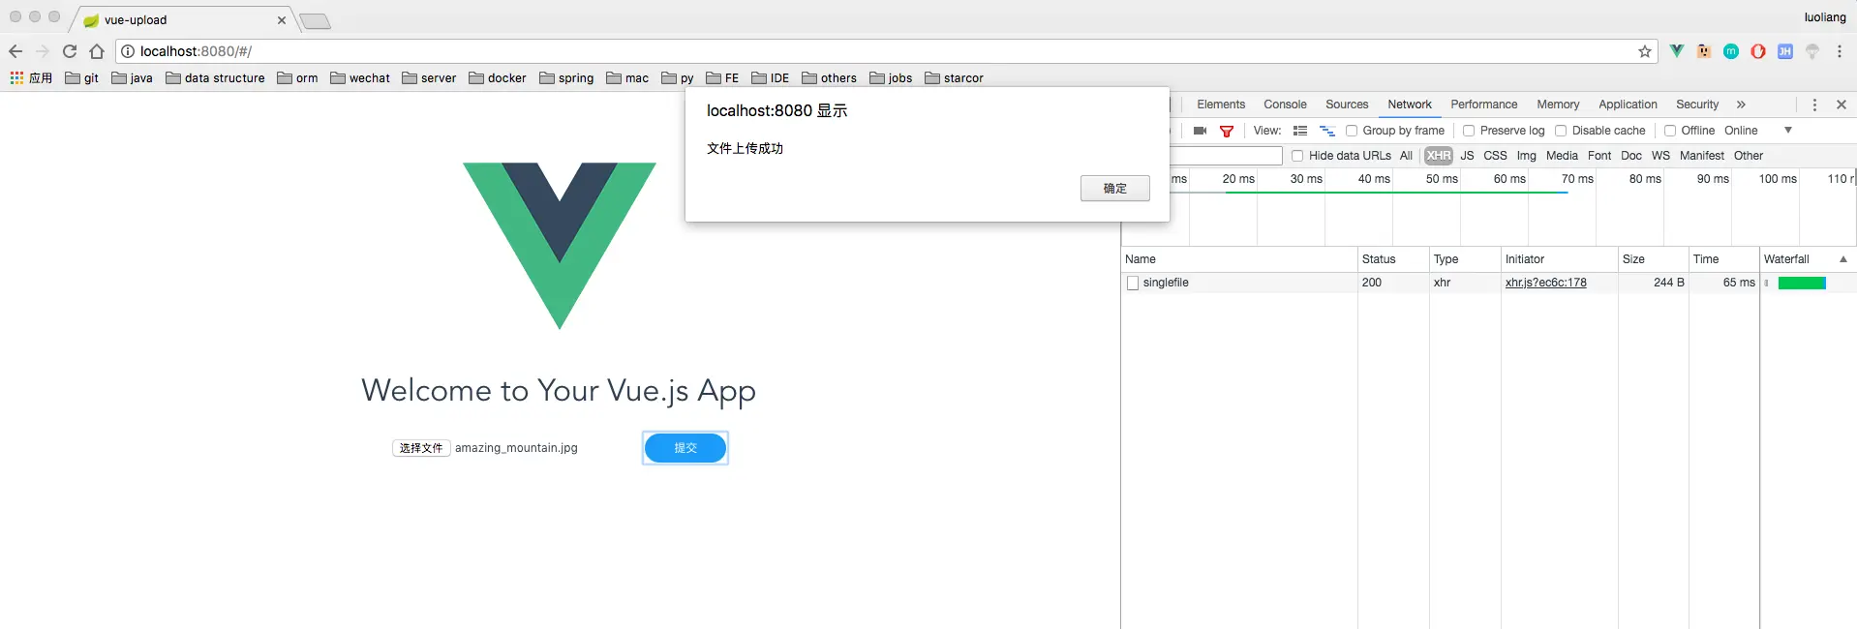
Task: Show All request types filter
Action: tap(1406, 156)
